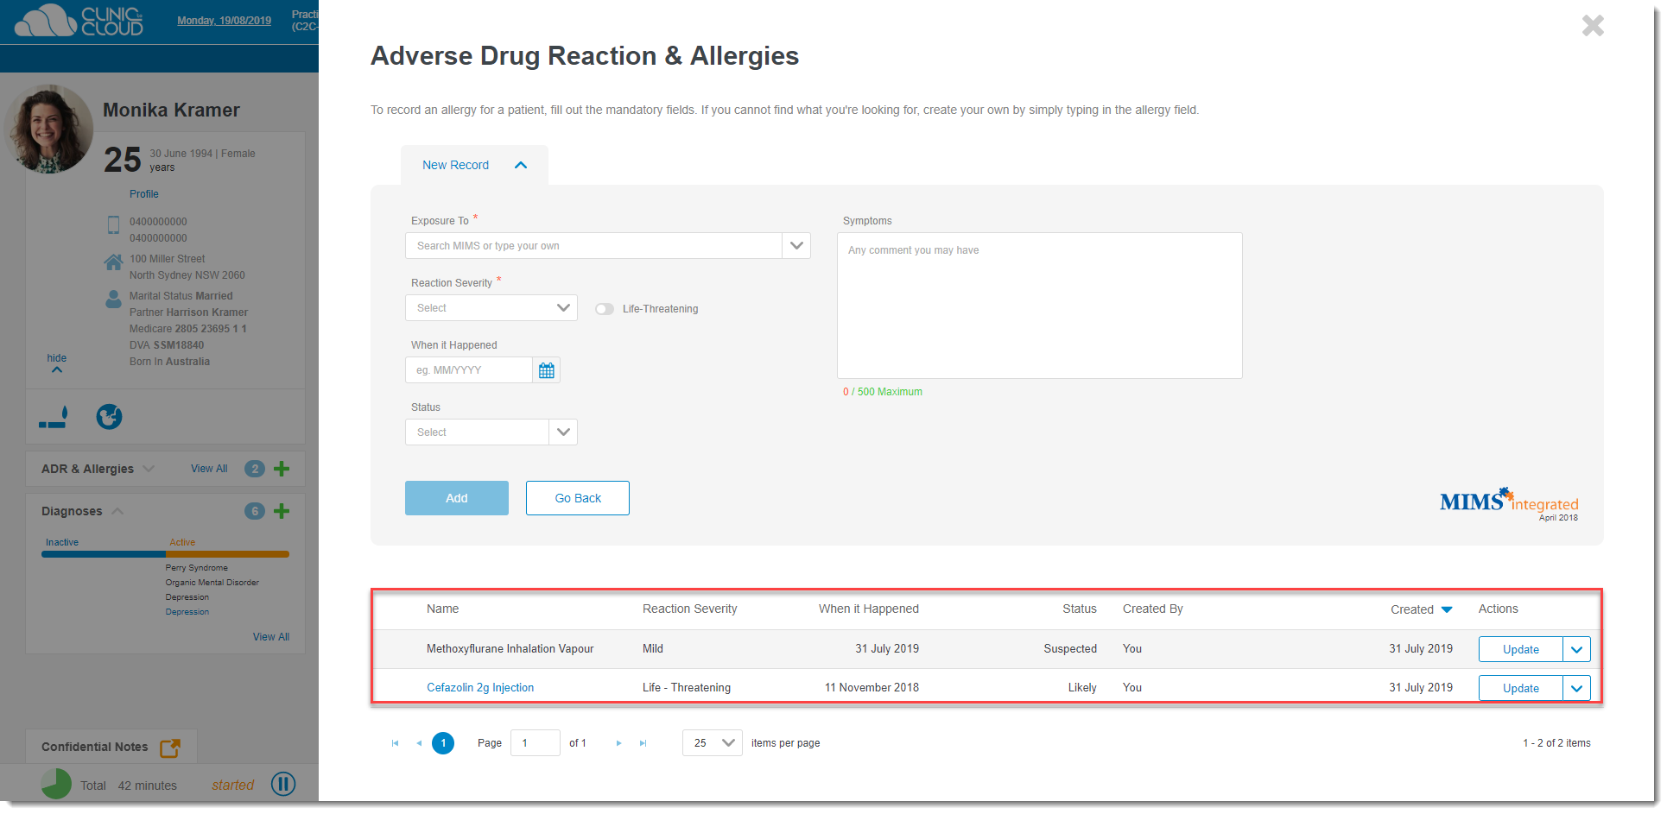Click the When it Happened date field
The image size is (1667, 814).
[469, 370]
